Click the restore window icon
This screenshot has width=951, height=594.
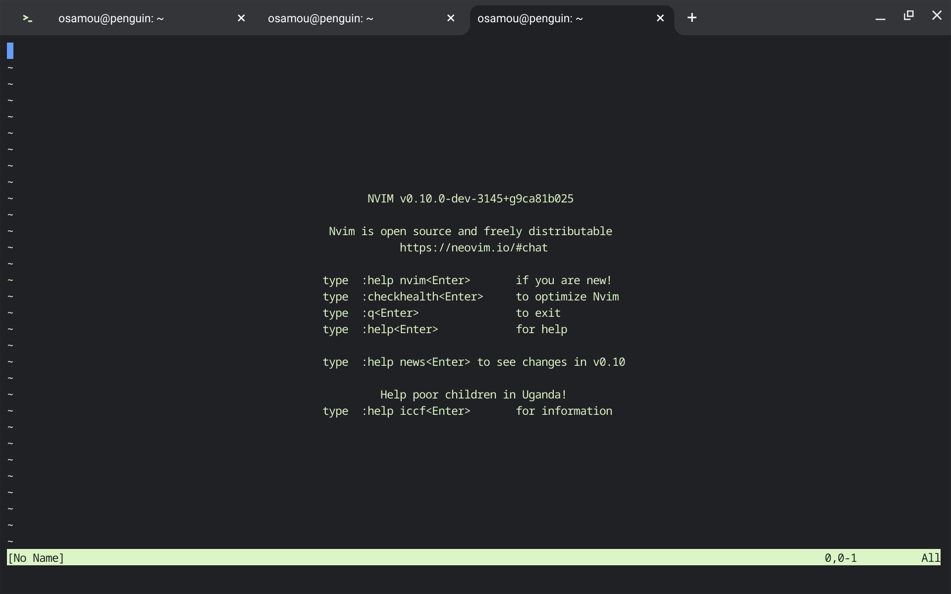pos(908,15)
